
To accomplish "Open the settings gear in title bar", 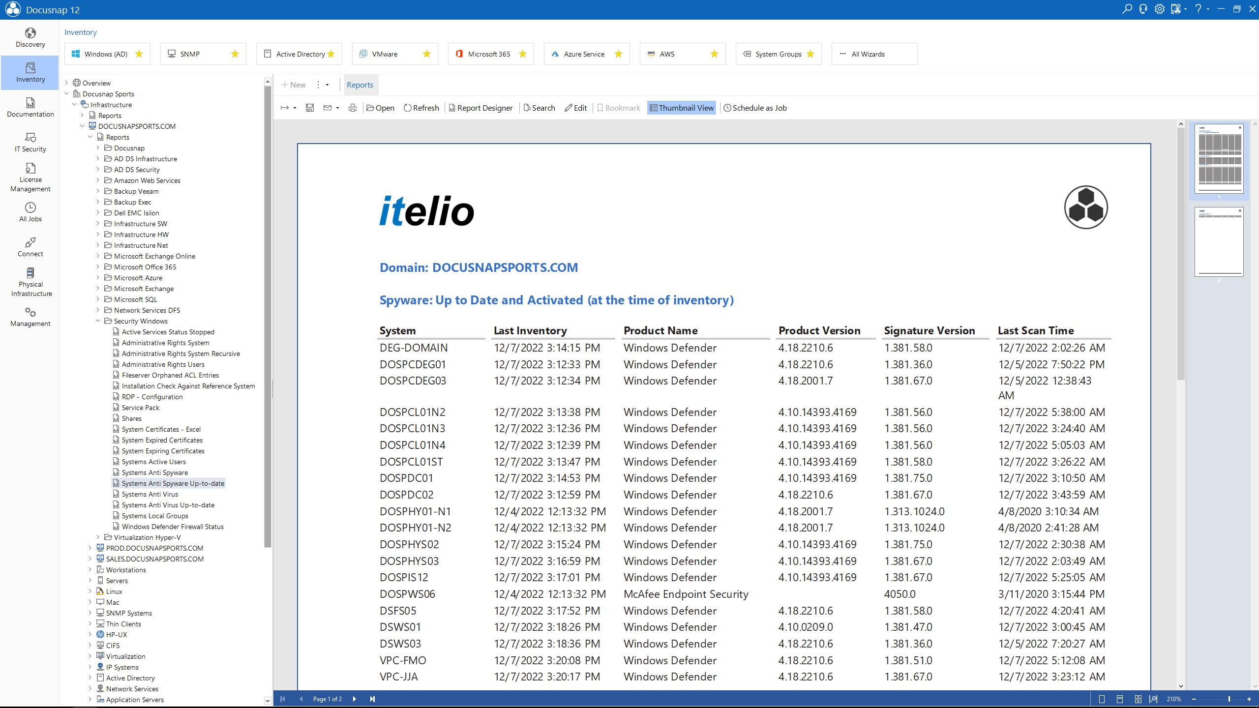I will 1160,9.
